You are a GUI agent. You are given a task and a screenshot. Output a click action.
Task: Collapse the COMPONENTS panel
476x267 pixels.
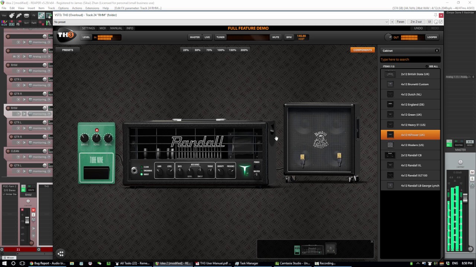tap(362, 50)
